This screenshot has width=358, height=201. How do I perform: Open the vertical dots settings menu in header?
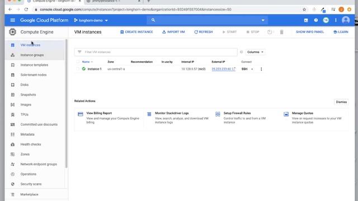336,20
